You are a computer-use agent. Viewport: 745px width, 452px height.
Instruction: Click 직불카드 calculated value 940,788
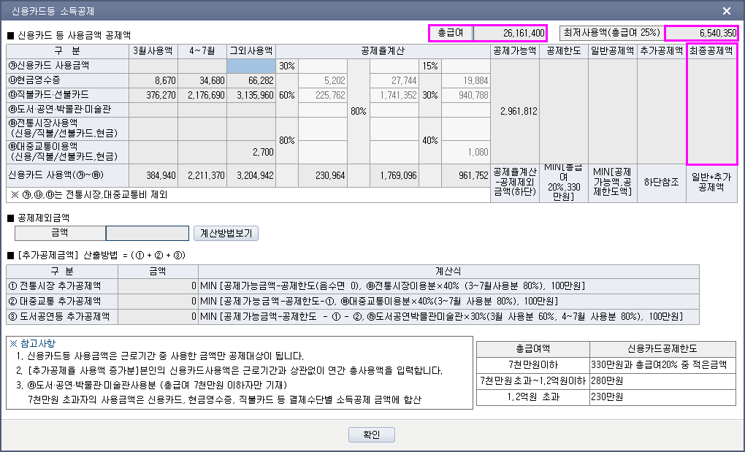[466, 96]
